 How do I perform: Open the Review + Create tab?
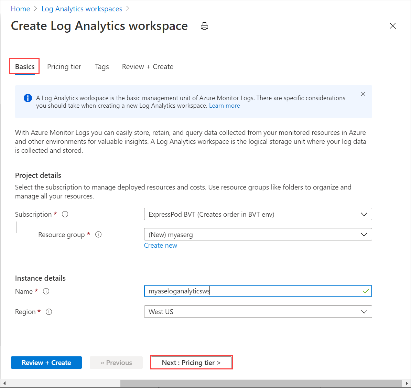tap(147, 66)
